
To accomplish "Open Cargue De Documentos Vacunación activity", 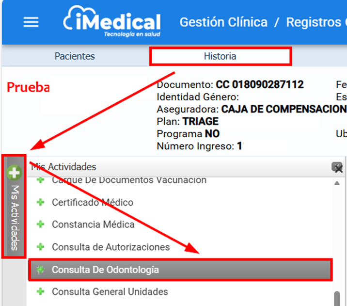I will click(x=129, y=181).
